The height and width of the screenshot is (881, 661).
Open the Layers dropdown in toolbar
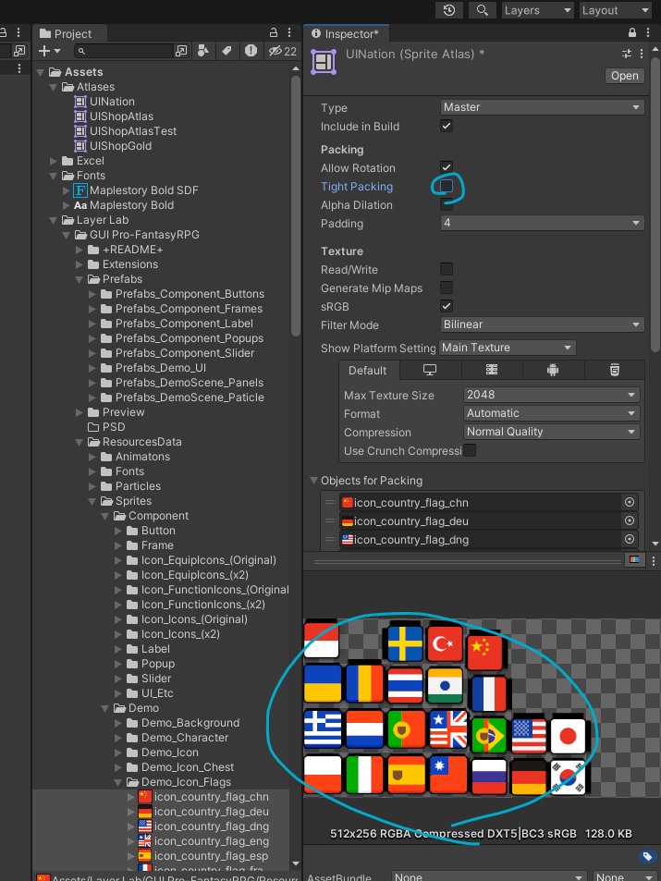point(537,10)
